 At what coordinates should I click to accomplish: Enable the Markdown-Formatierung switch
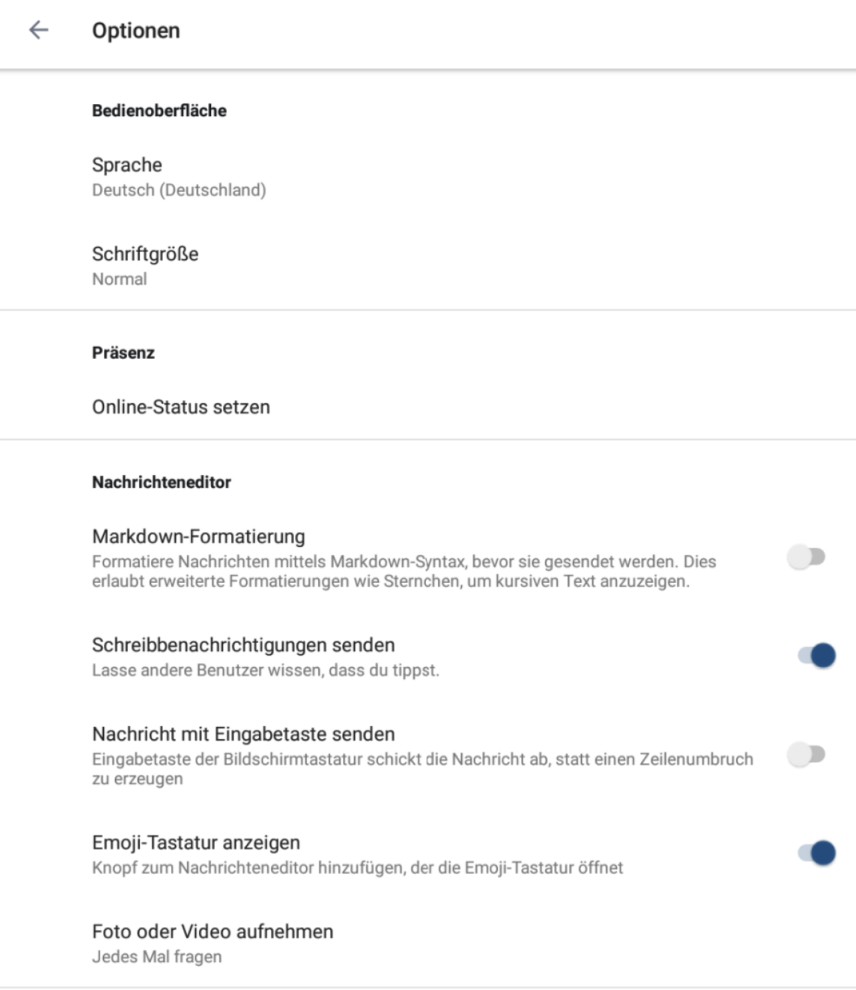(x=807, y=557)
